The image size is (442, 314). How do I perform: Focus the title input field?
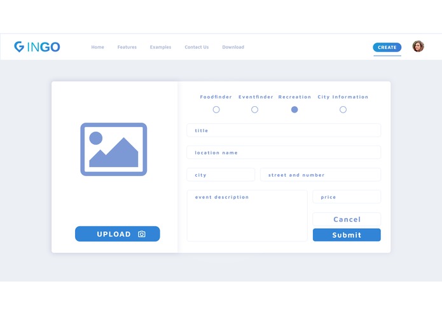(x=284, y=130)
